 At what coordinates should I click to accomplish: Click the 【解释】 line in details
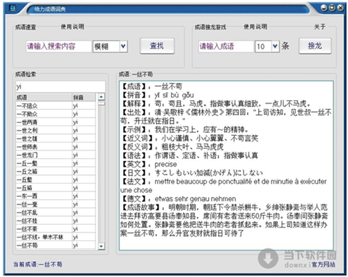click(216, 104)
